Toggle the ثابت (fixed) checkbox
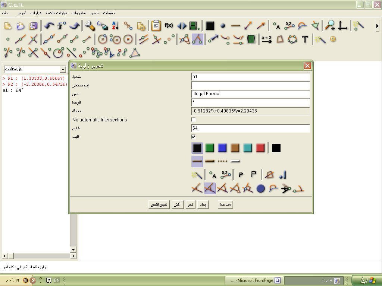The height and width of the screenshot is (286, 382). tap(194, 137)
